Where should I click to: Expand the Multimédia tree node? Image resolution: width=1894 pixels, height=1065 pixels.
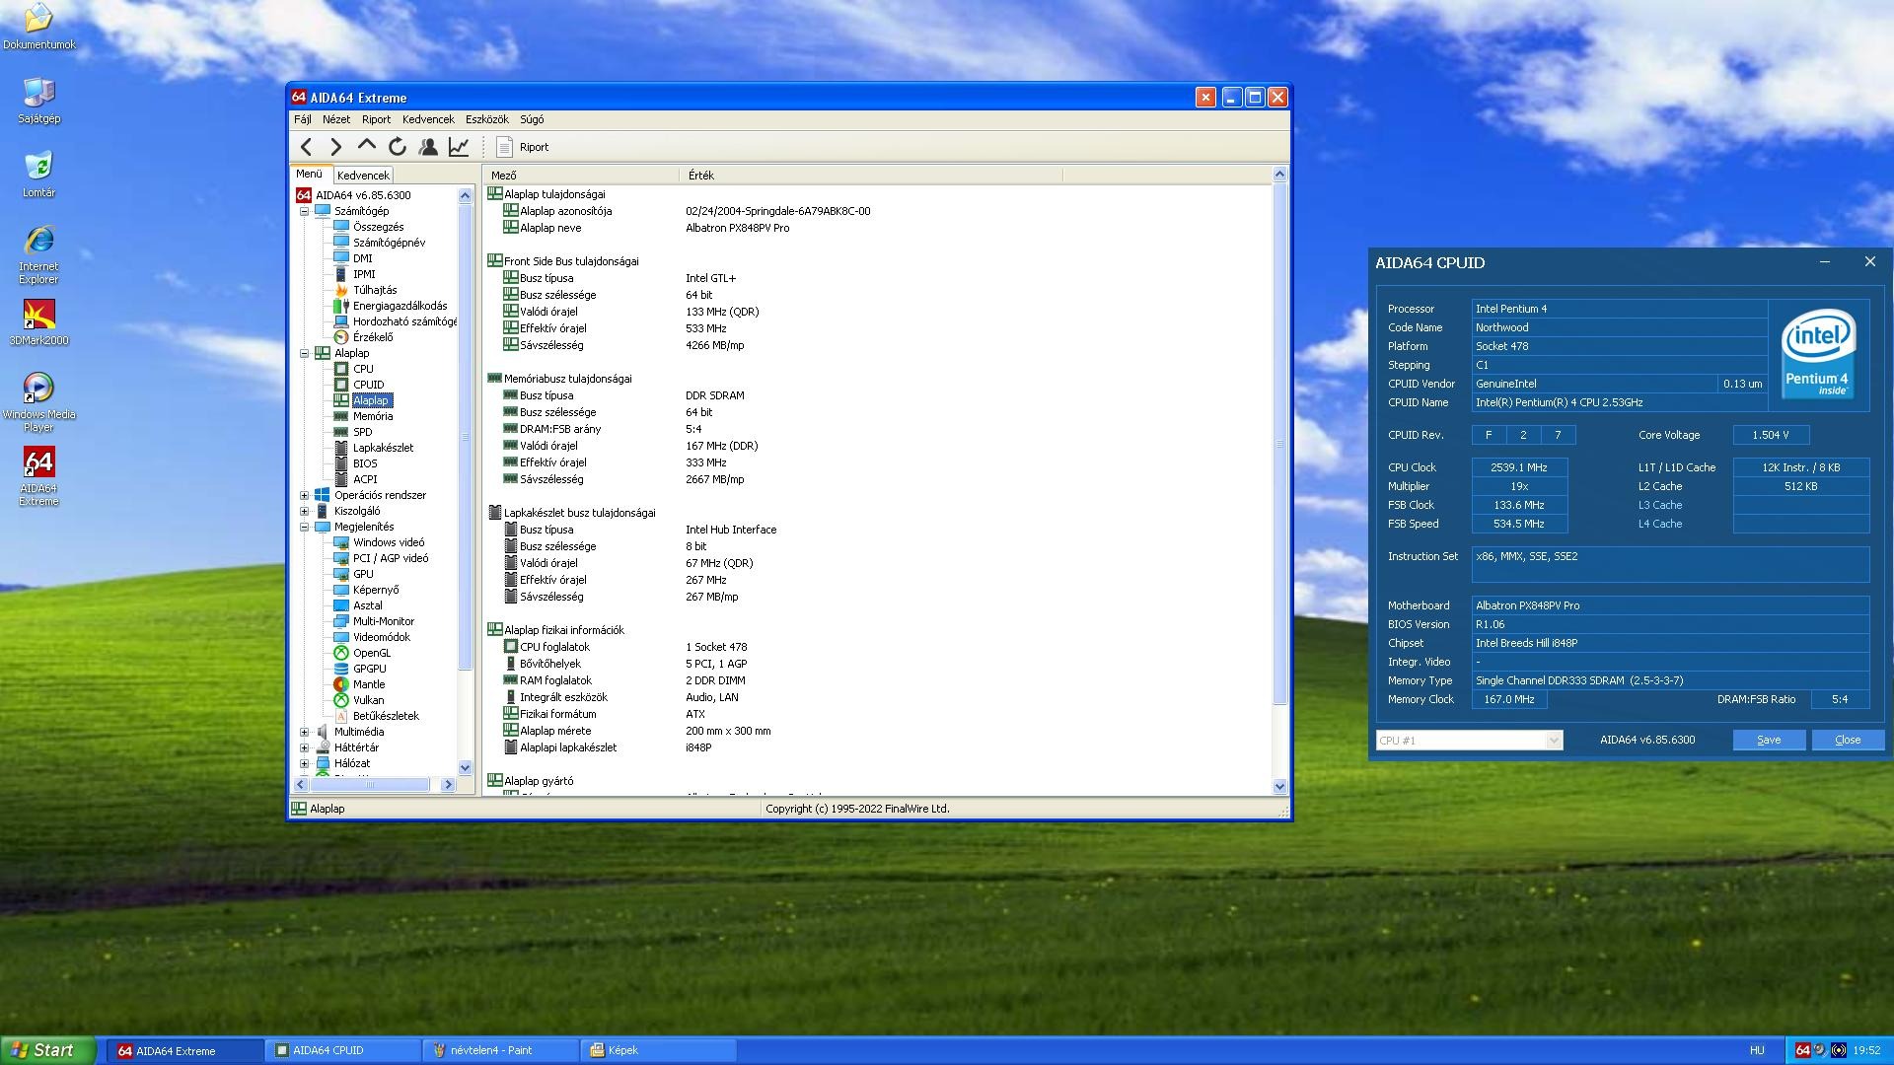tap(304, 732)
